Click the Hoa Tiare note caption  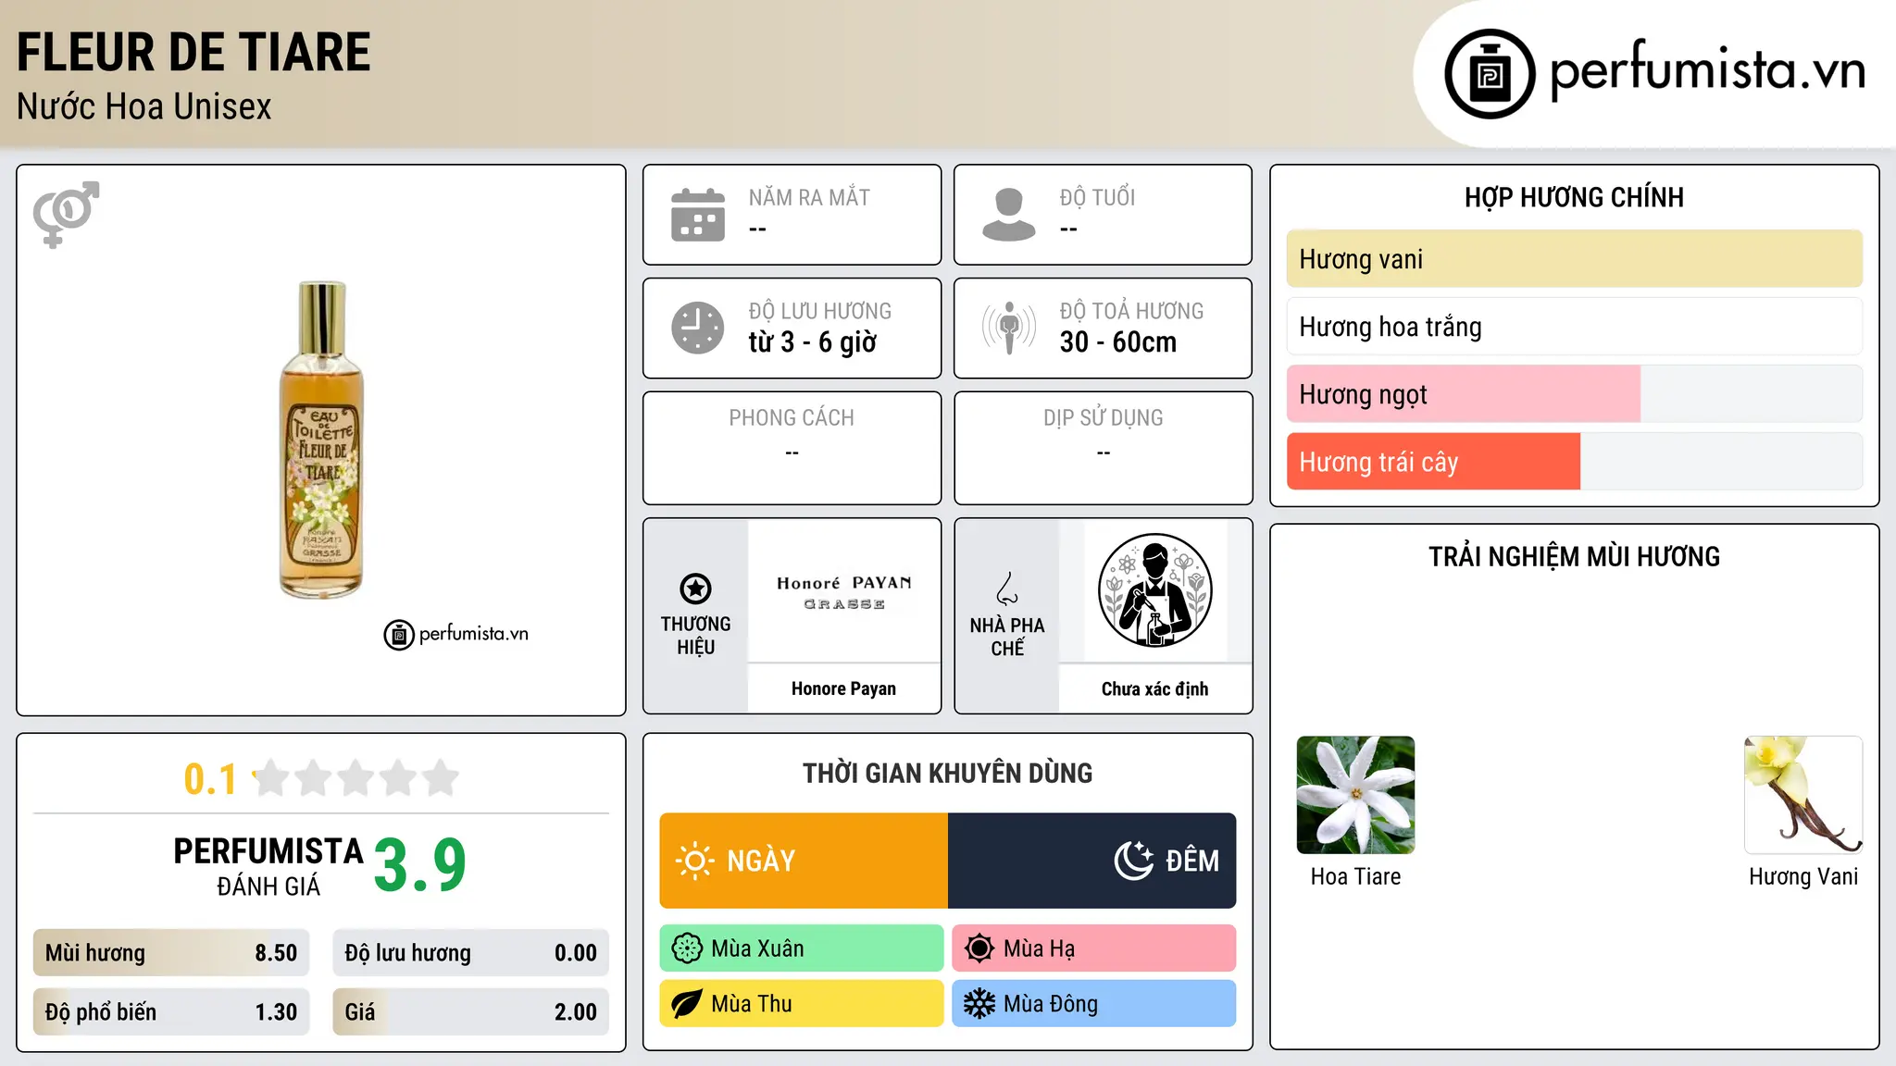click(1355, 876)
